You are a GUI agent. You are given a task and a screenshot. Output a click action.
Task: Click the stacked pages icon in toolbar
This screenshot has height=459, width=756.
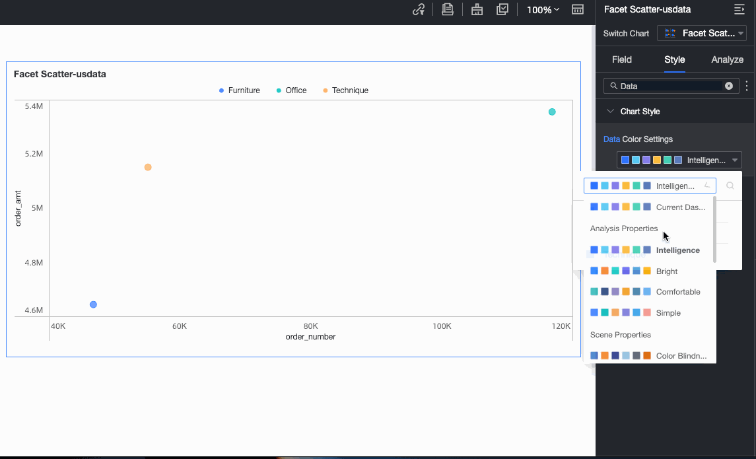pyautogui.click(x=448, y=10)
